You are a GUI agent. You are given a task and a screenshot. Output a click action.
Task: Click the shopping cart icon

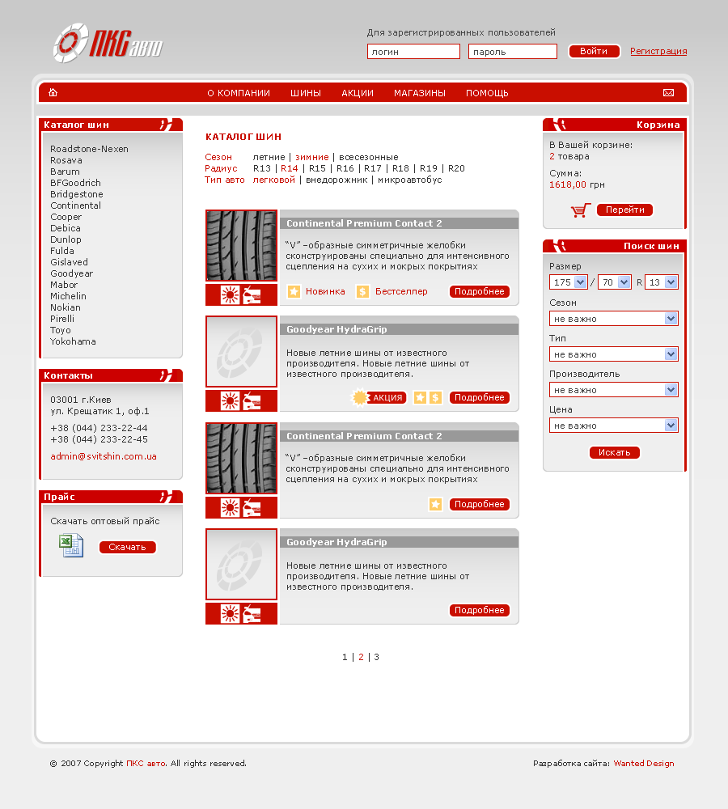coord(580,210)
